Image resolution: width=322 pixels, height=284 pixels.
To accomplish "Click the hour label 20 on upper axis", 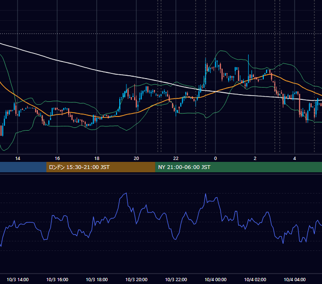I will pos(136,159).
